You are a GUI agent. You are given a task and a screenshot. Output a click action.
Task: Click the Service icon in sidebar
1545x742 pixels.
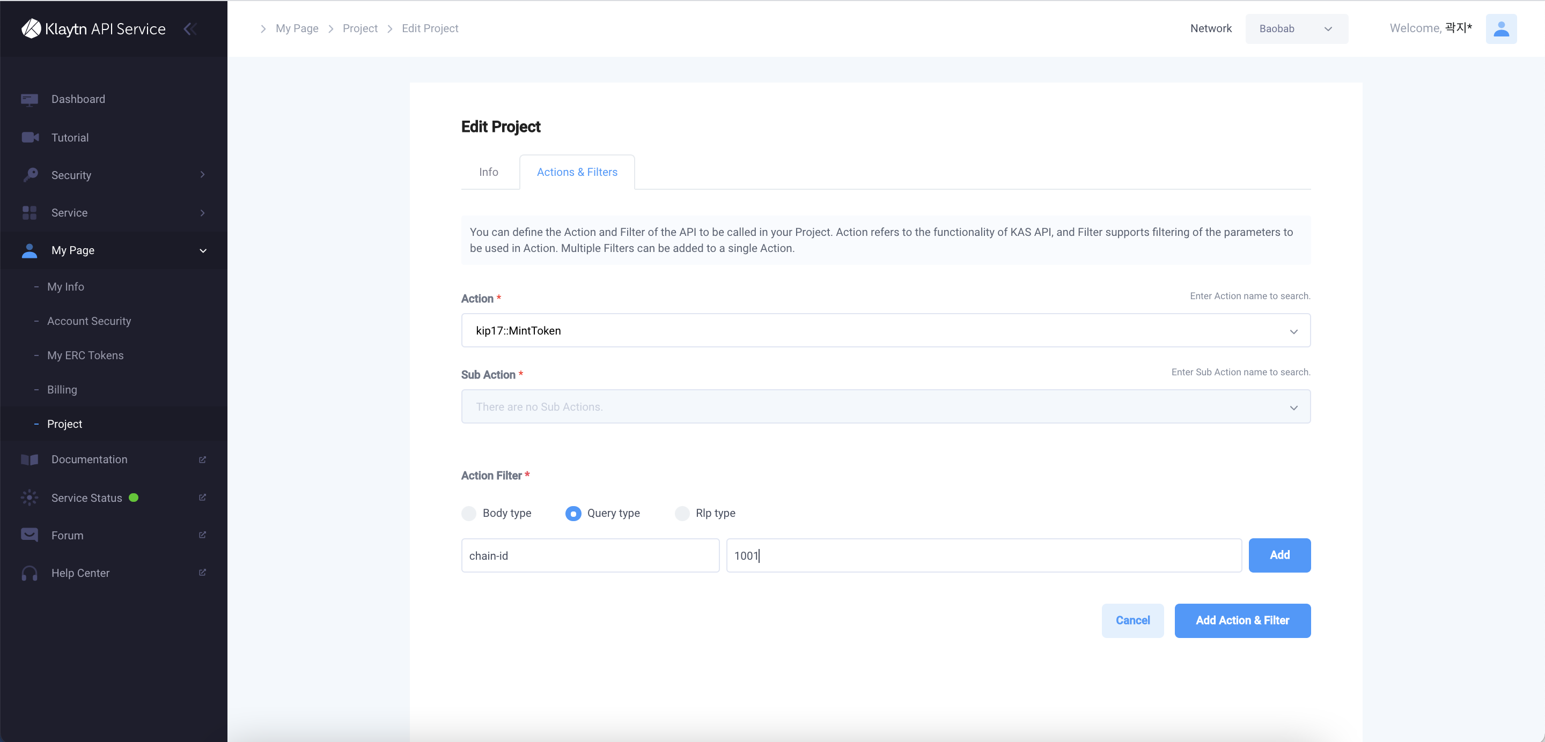click(27, 212)
